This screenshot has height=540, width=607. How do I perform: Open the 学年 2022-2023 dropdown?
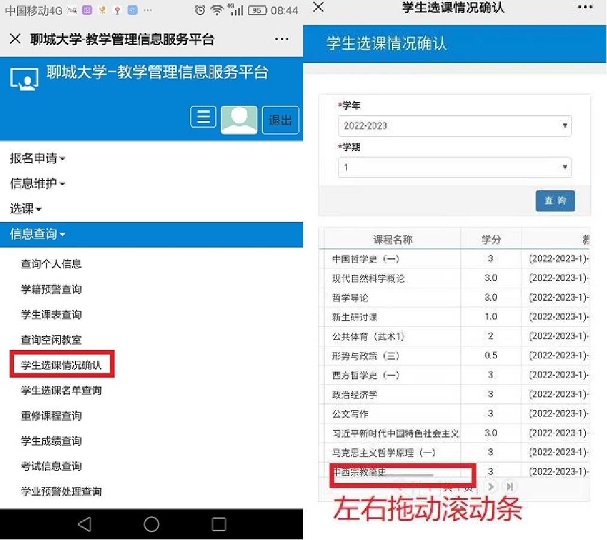pyautogui.click(x=454, y=126)
